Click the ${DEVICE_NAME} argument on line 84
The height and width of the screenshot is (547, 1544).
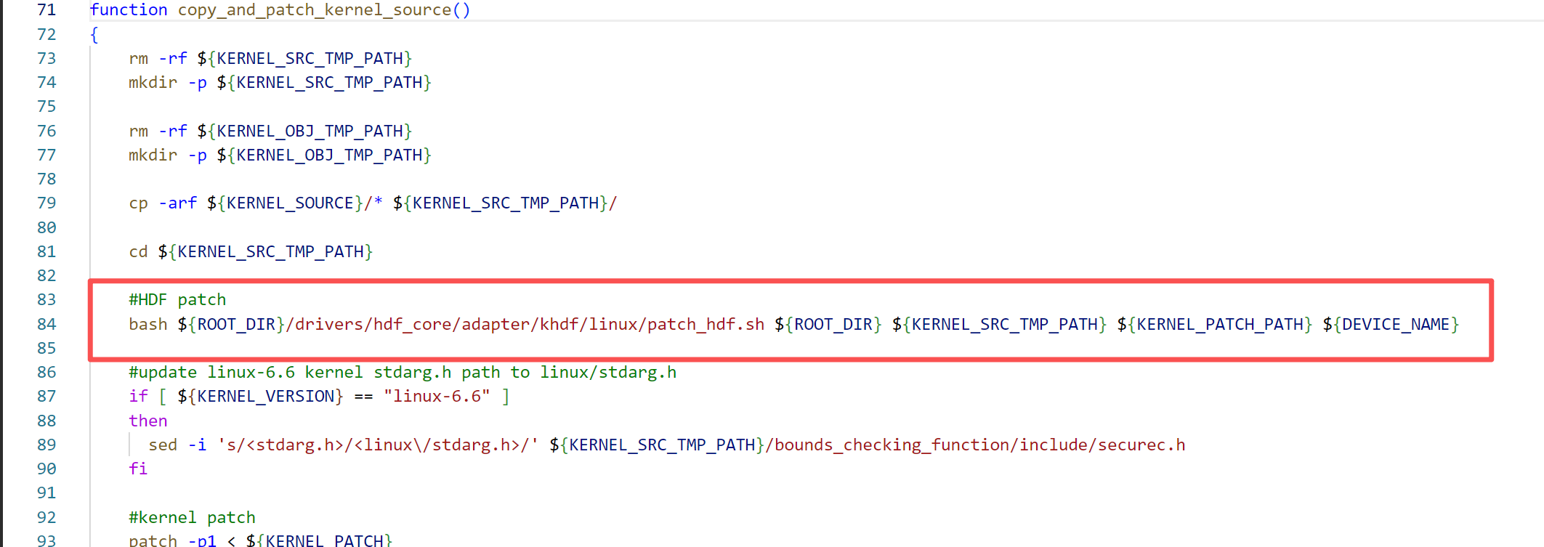(1390, 324)
